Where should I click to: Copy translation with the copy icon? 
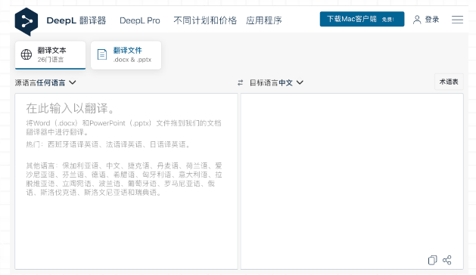tap(432, 260)
